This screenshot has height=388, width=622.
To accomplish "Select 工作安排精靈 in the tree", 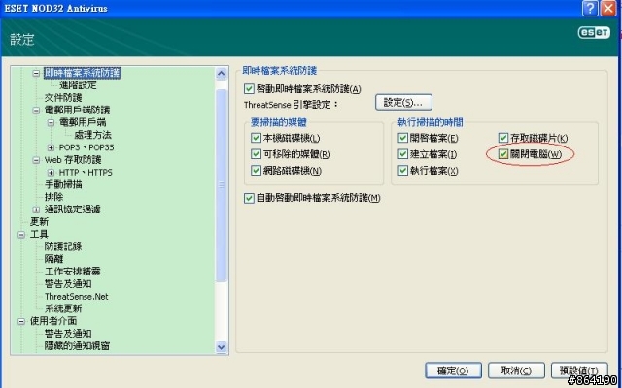I will [x=73, y=272].
